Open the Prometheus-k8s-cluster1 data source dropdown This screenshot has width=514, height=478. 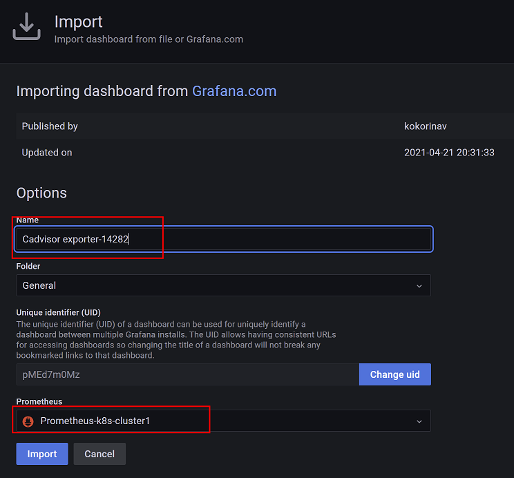(223, 421)
